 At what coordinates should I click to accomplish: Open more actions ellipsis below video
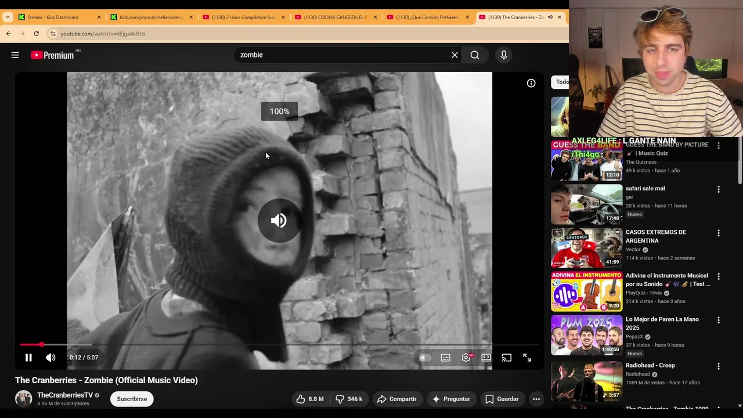pos(536,399)
